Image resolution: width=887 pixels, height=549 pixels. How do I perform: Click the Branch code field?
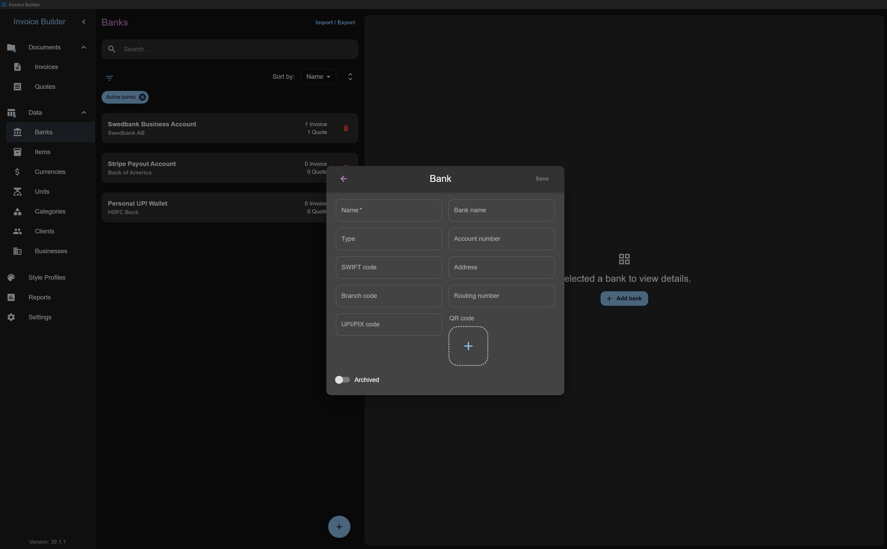pyautogui.click(x=389, y=296)
